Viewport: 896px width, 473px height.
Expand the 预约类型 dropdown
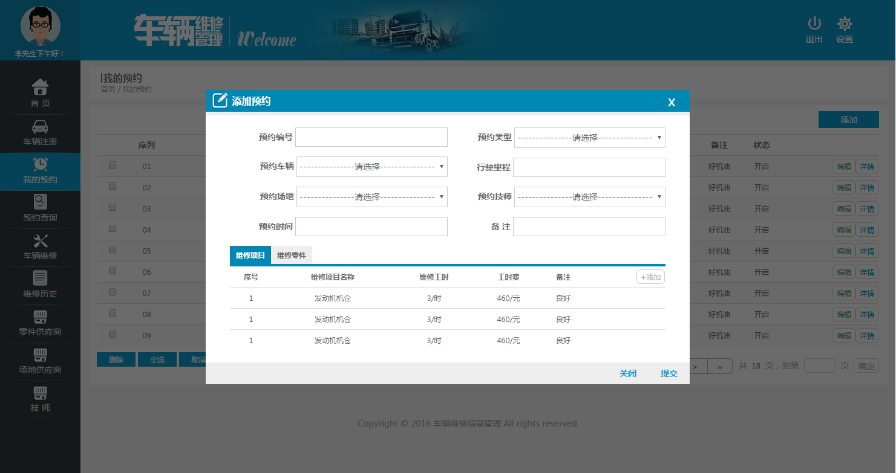tap(589, 138)
